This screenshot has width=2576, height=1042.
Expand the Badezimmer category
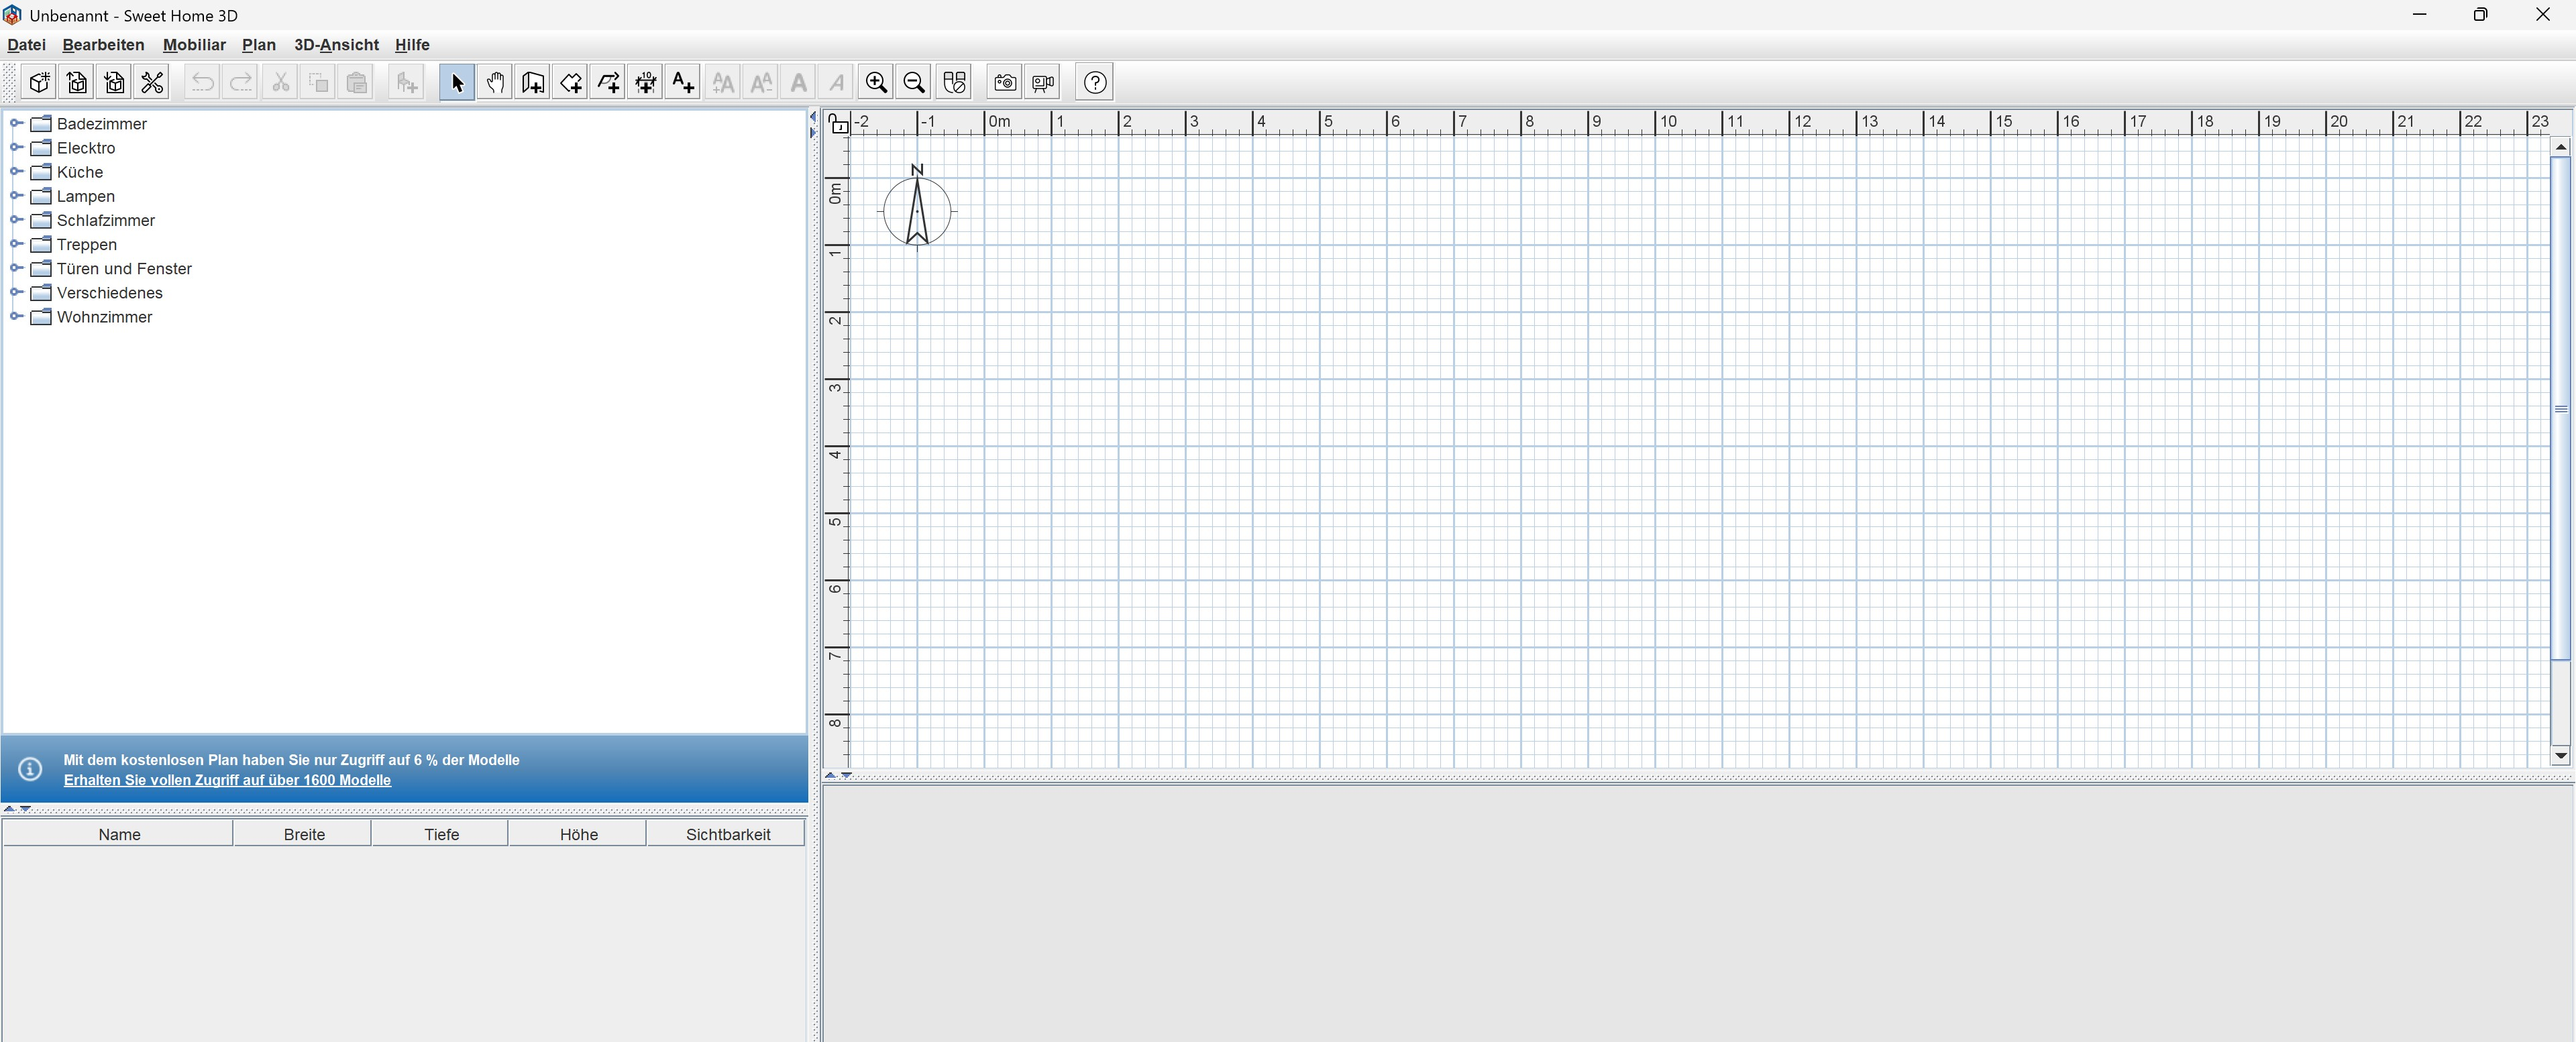click(15, 123)
